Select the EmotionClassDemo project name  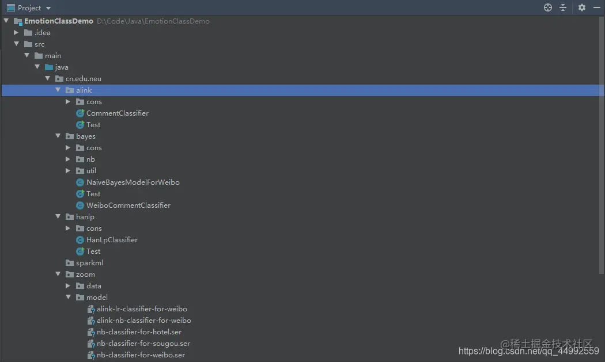[59, 21]
